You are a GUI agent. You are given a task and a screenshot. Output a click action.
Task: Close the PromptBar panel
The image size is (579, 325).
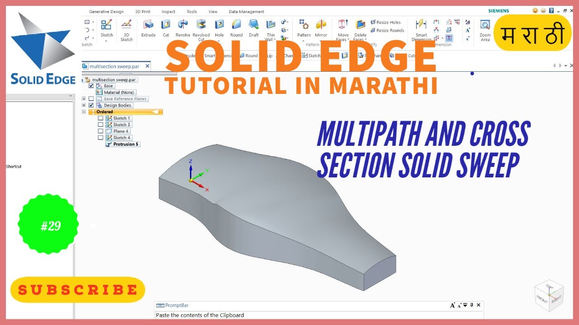click(479, 306)
